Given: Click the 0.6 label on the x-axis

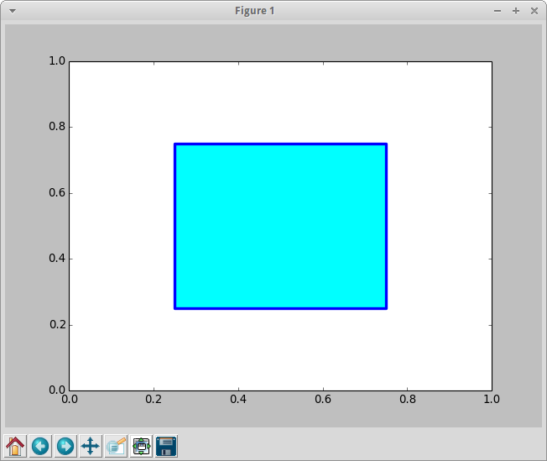Looking at the screenshot, I should (x=323, y=399).
